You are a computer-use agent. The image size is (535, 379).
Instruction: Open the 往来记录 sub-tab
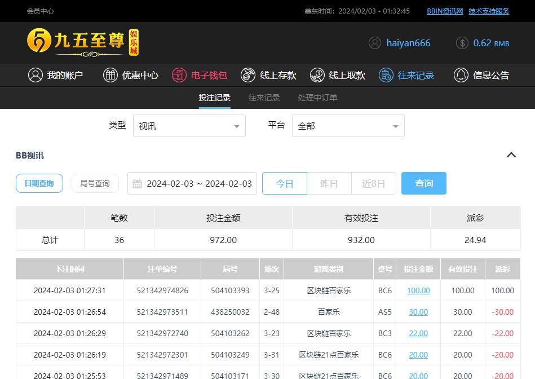(264, 98)
